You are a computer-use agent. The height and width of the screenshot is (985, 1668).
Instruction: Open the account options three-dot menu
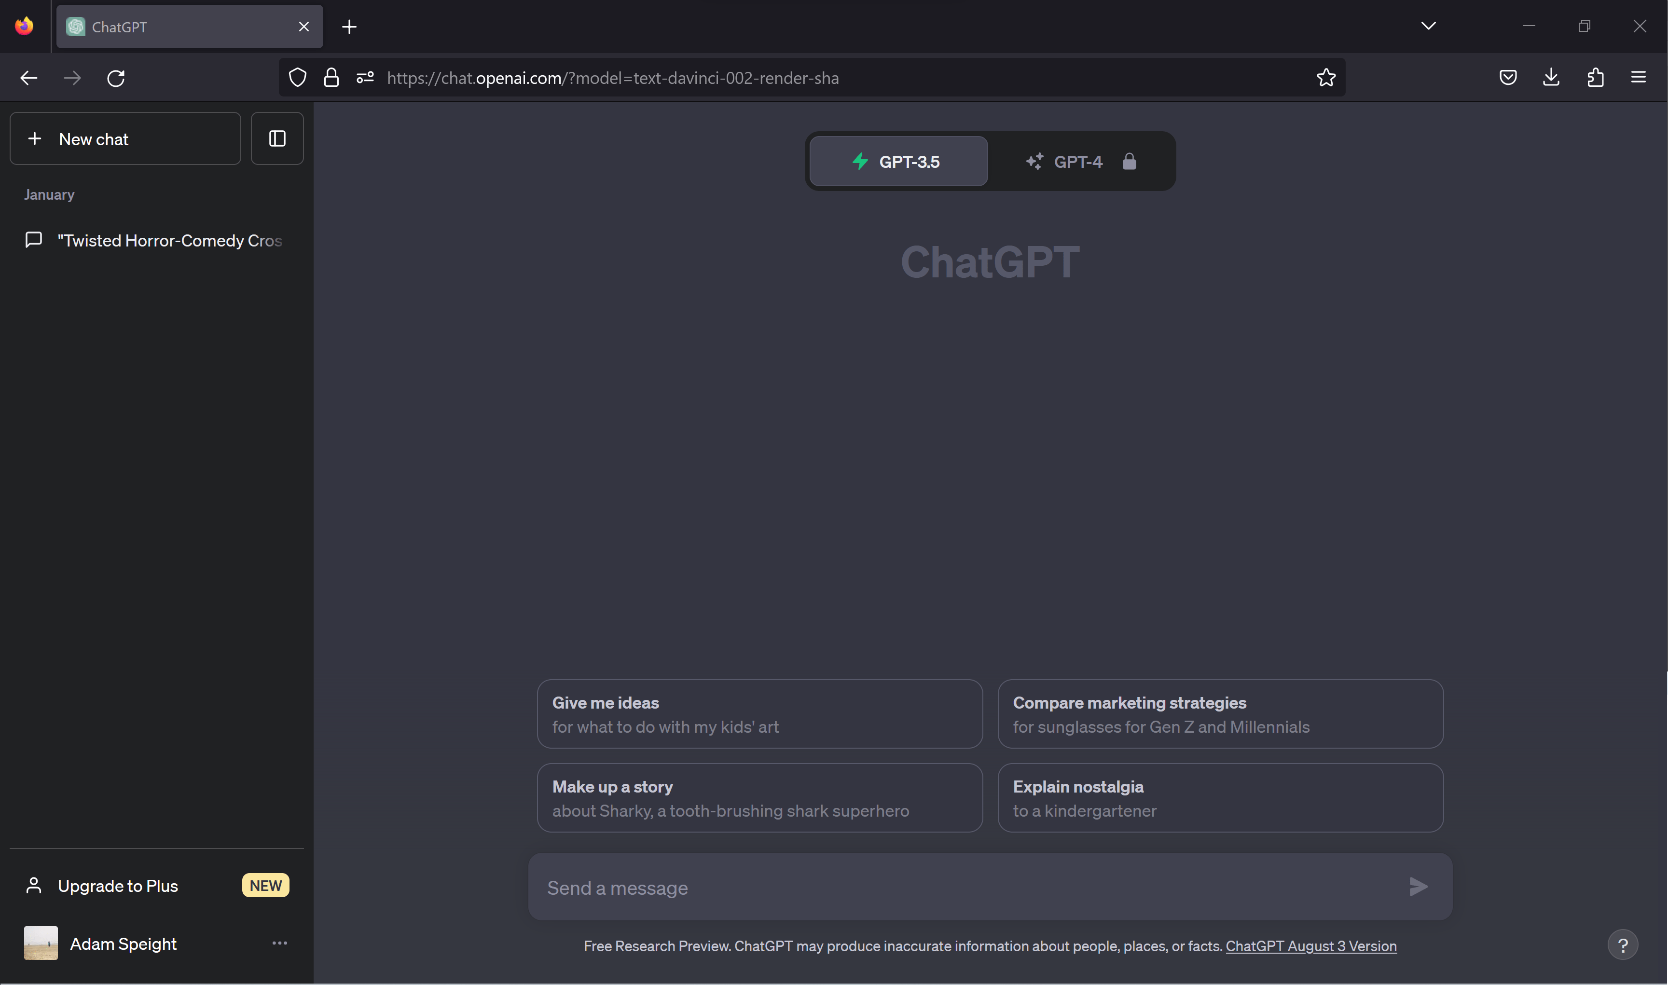coord(279,943)
